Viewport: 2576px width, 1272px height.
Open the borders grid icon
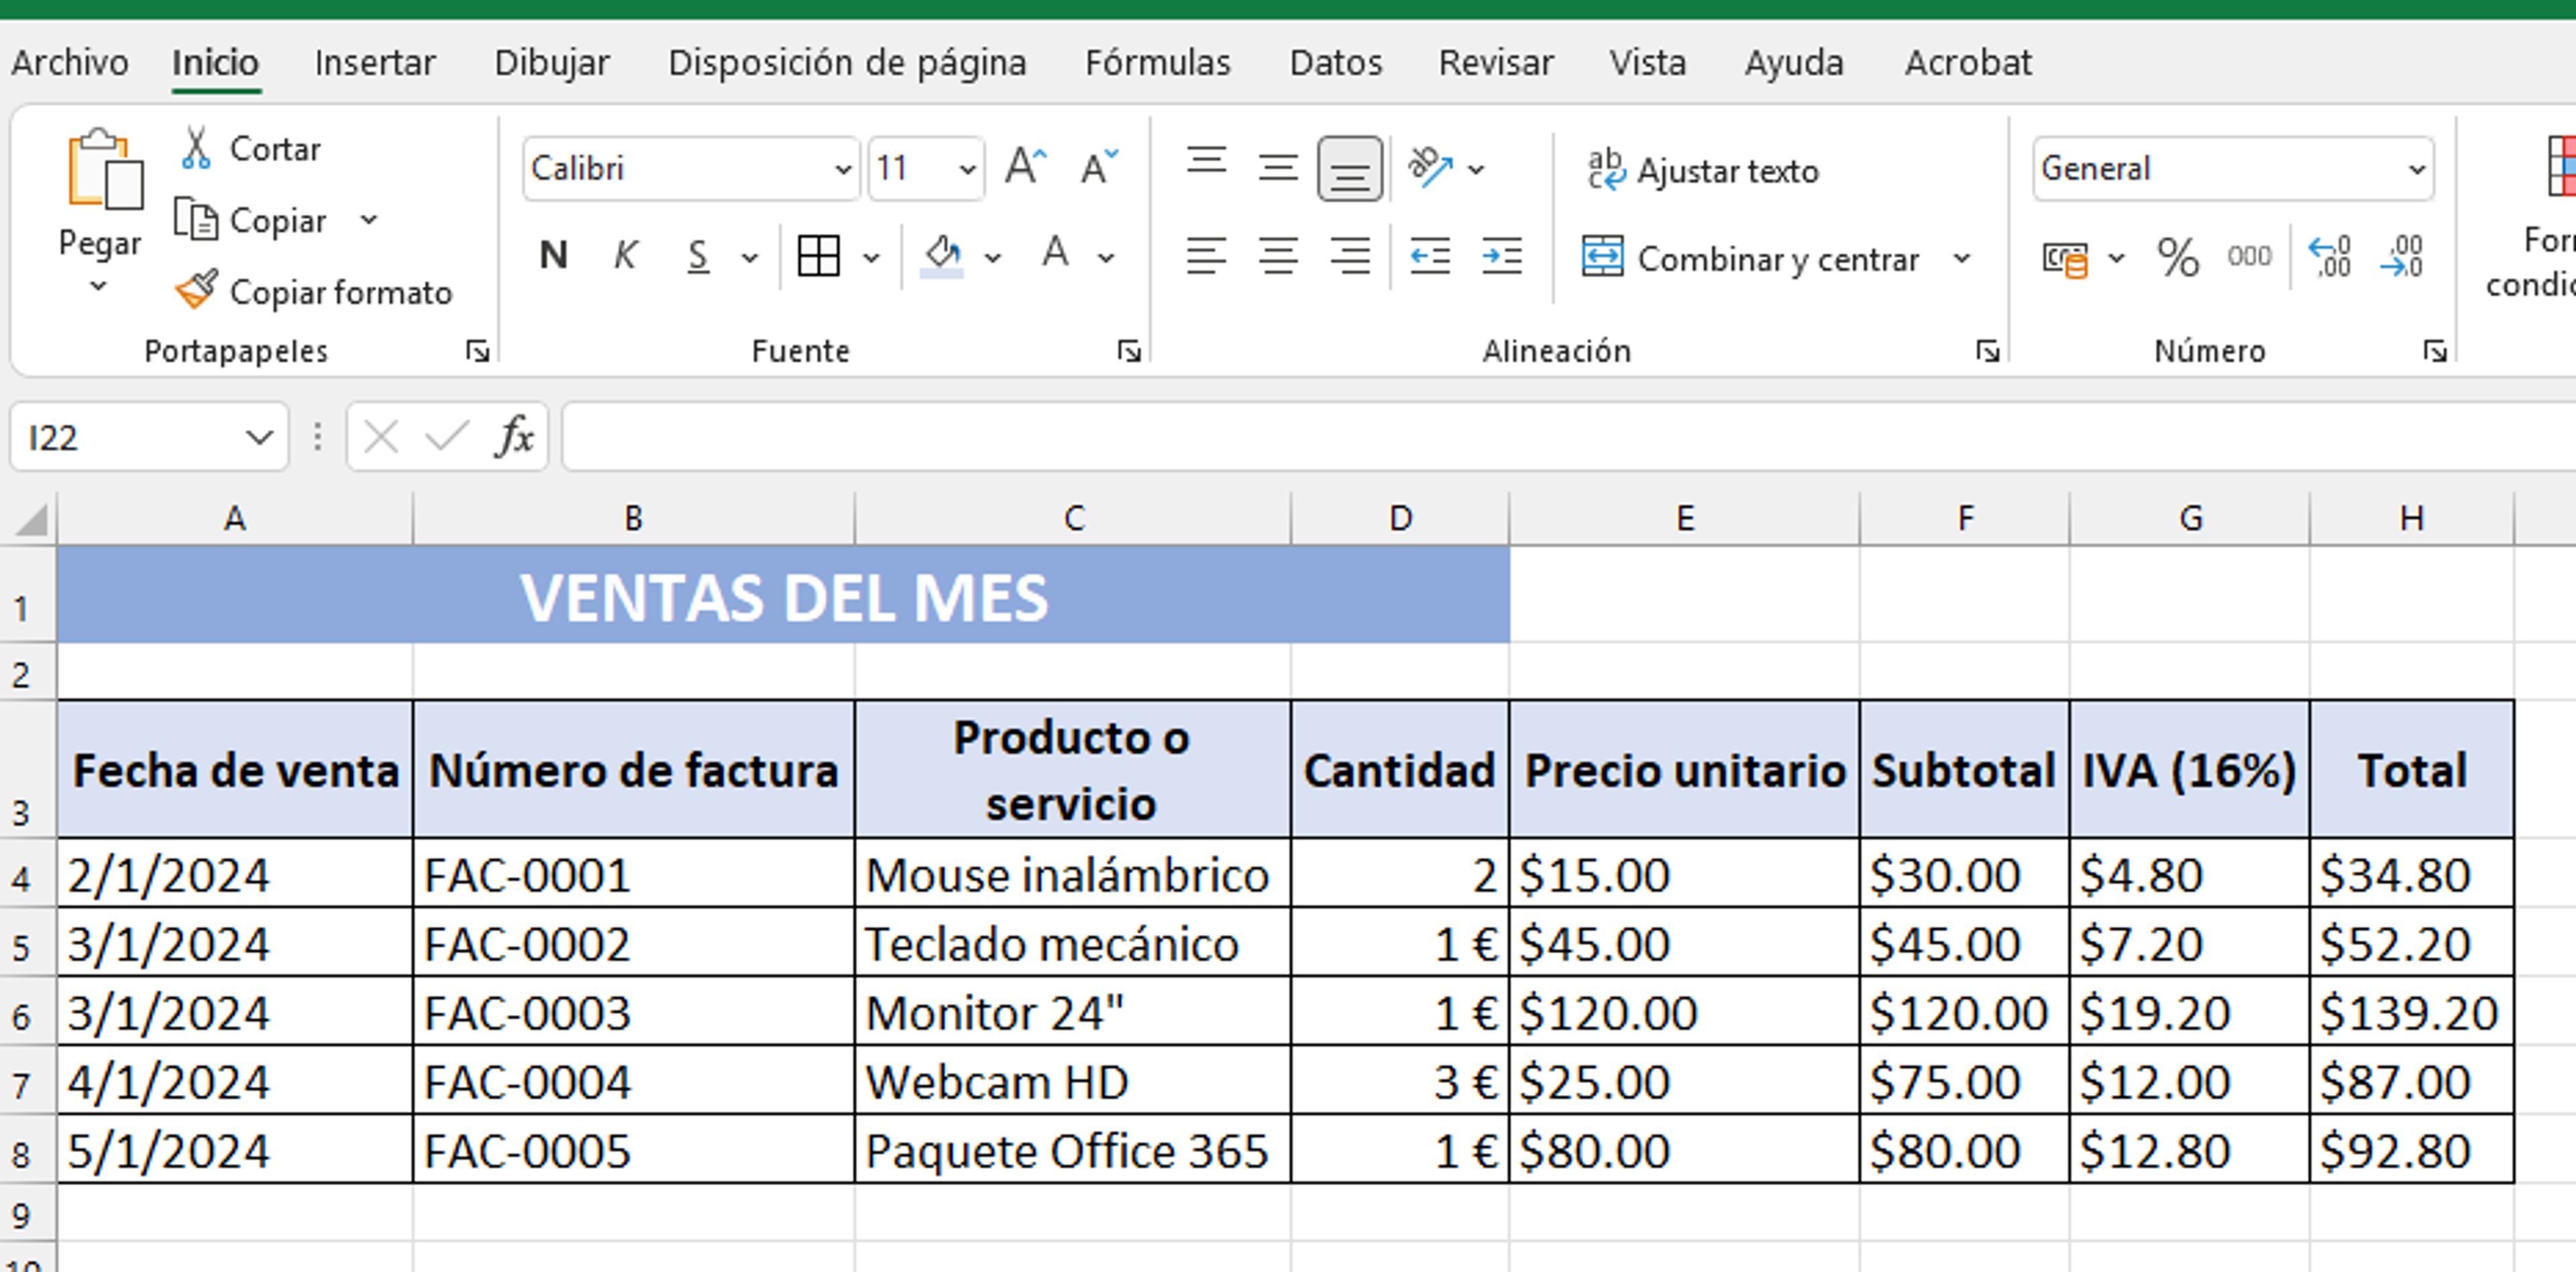[x=818, y=257]
